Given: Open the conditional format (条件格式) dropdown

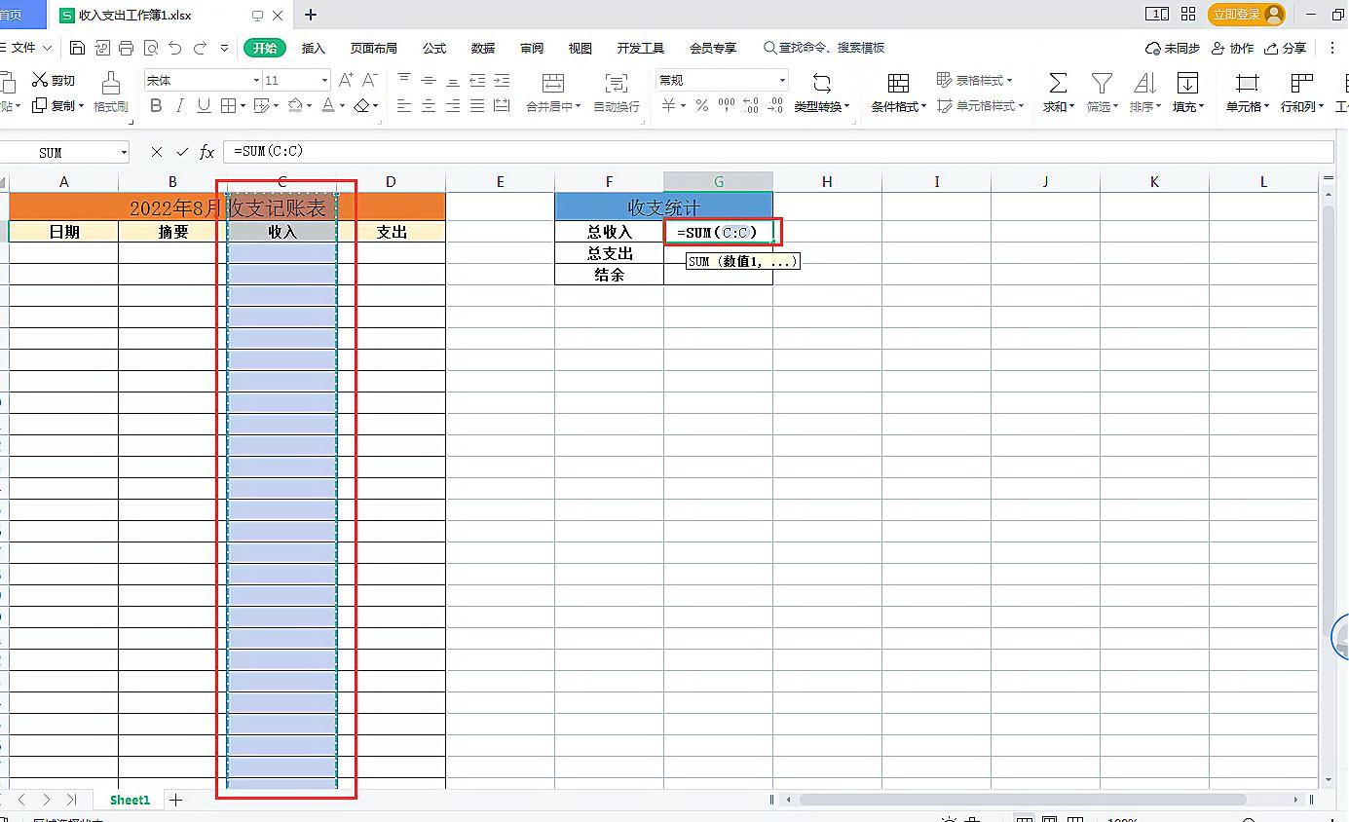Looking at the screenshot, I should click(897, 93).
